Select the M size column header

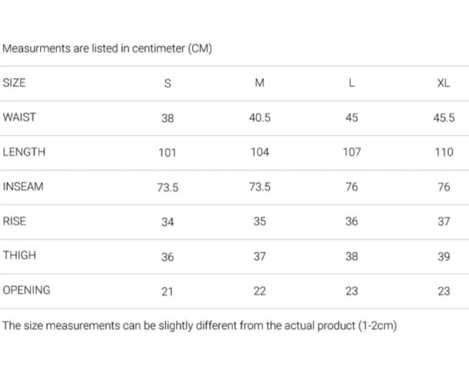(x=260, y=83)
